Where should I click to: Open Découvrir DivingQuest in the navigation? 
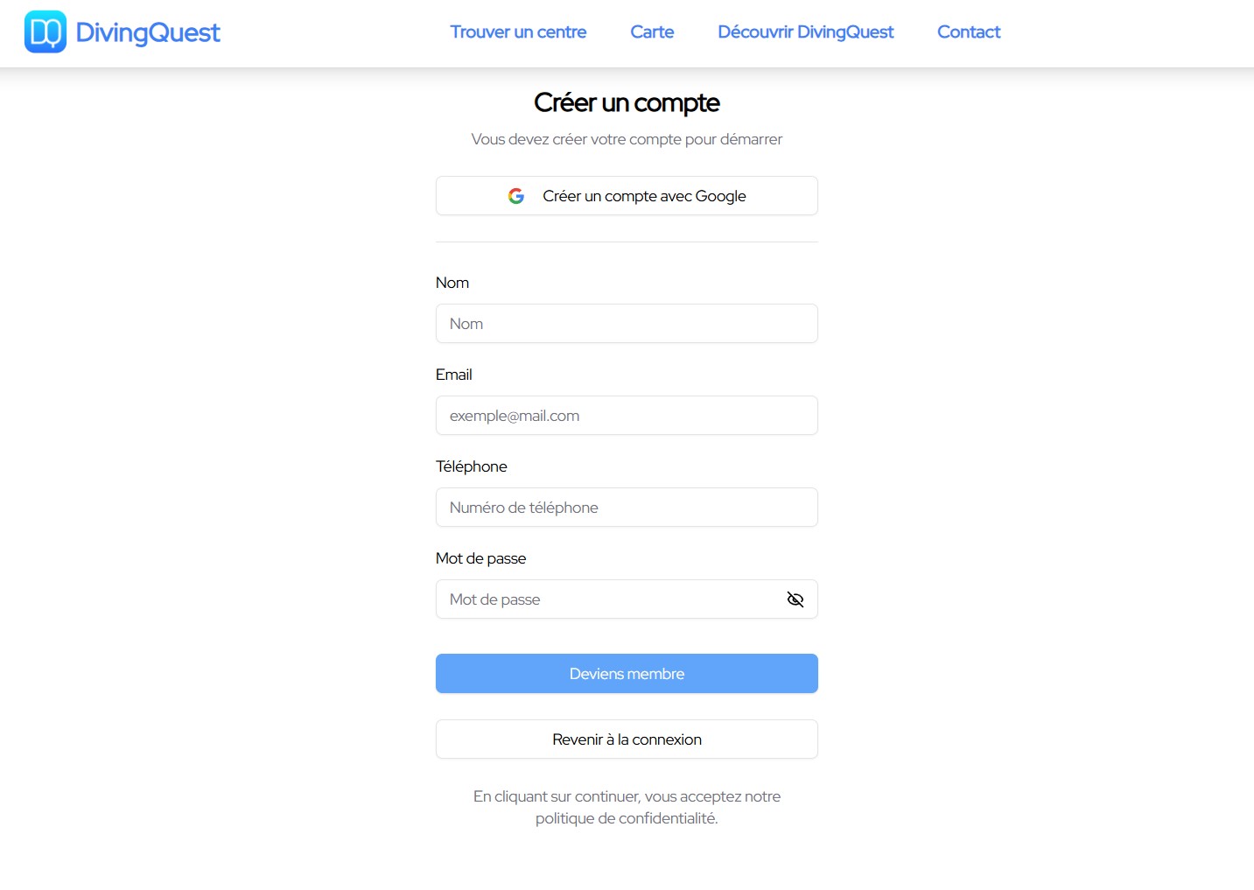(x=805, y=32)
